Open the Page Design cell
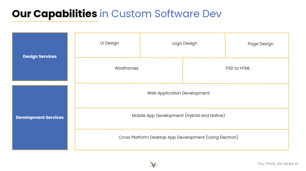This screenshot has height=171, width=306. (x=260, y=44)
